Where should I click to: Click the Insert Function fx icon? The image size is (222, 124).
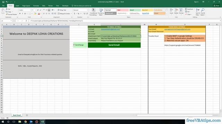(x=26, y=21)
